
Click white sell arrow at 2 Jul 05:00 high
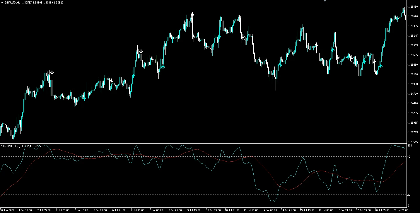pyautogui.click(x=52, y=72)
